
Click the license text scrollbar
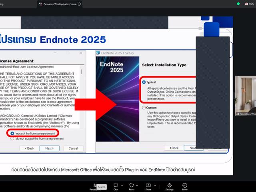tap(82, 72)
